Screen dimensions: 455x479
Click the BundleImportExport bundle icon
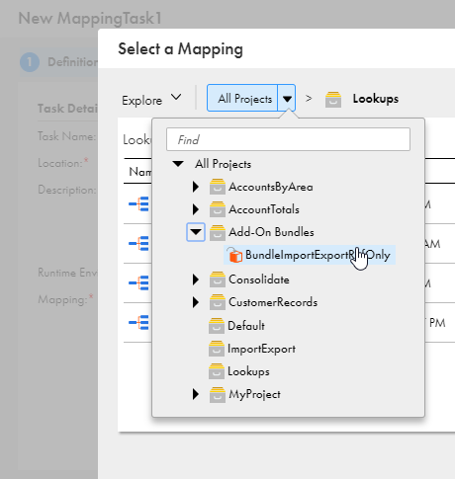click(234, 255)
